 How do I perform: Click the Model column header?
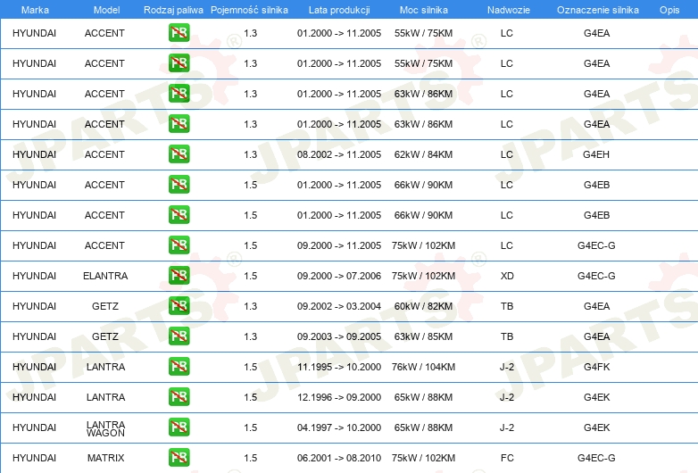(106, 10)
